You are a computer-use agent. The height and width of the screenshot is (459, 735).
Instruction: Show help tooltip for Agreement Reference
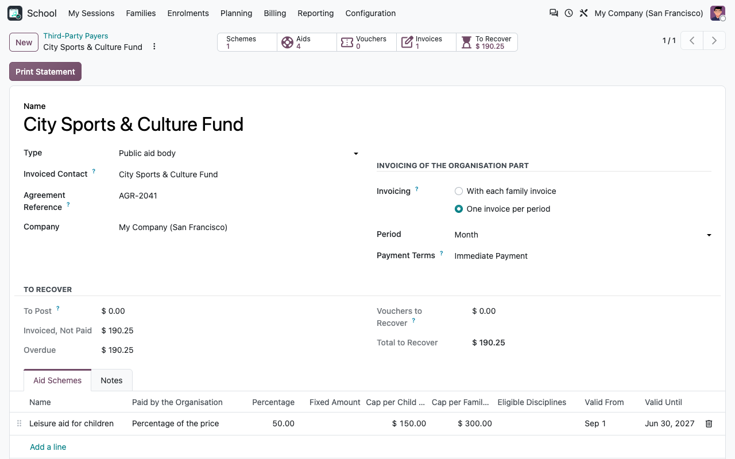[68, 204]
